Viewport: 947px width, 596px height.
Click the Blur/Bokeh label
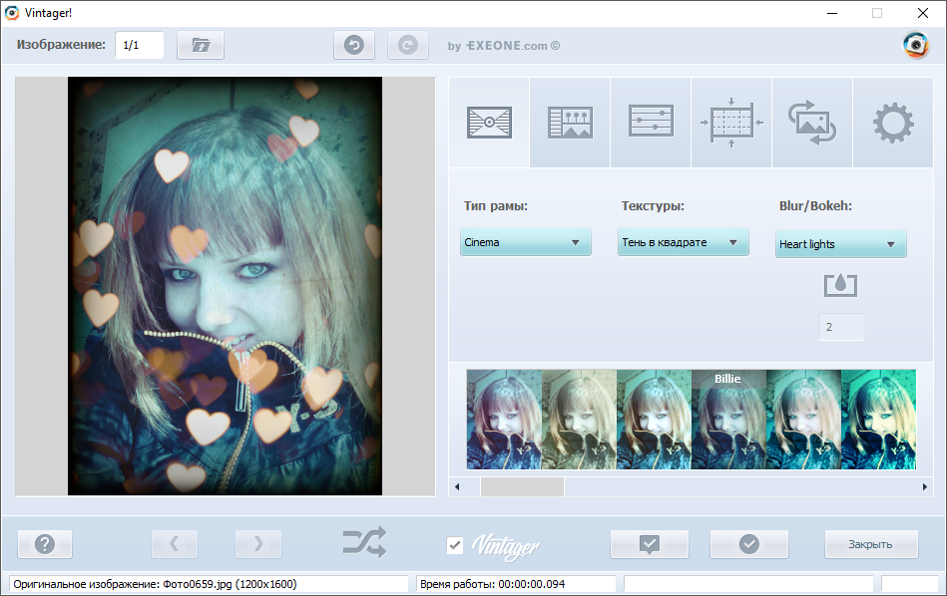pos(815,205)
